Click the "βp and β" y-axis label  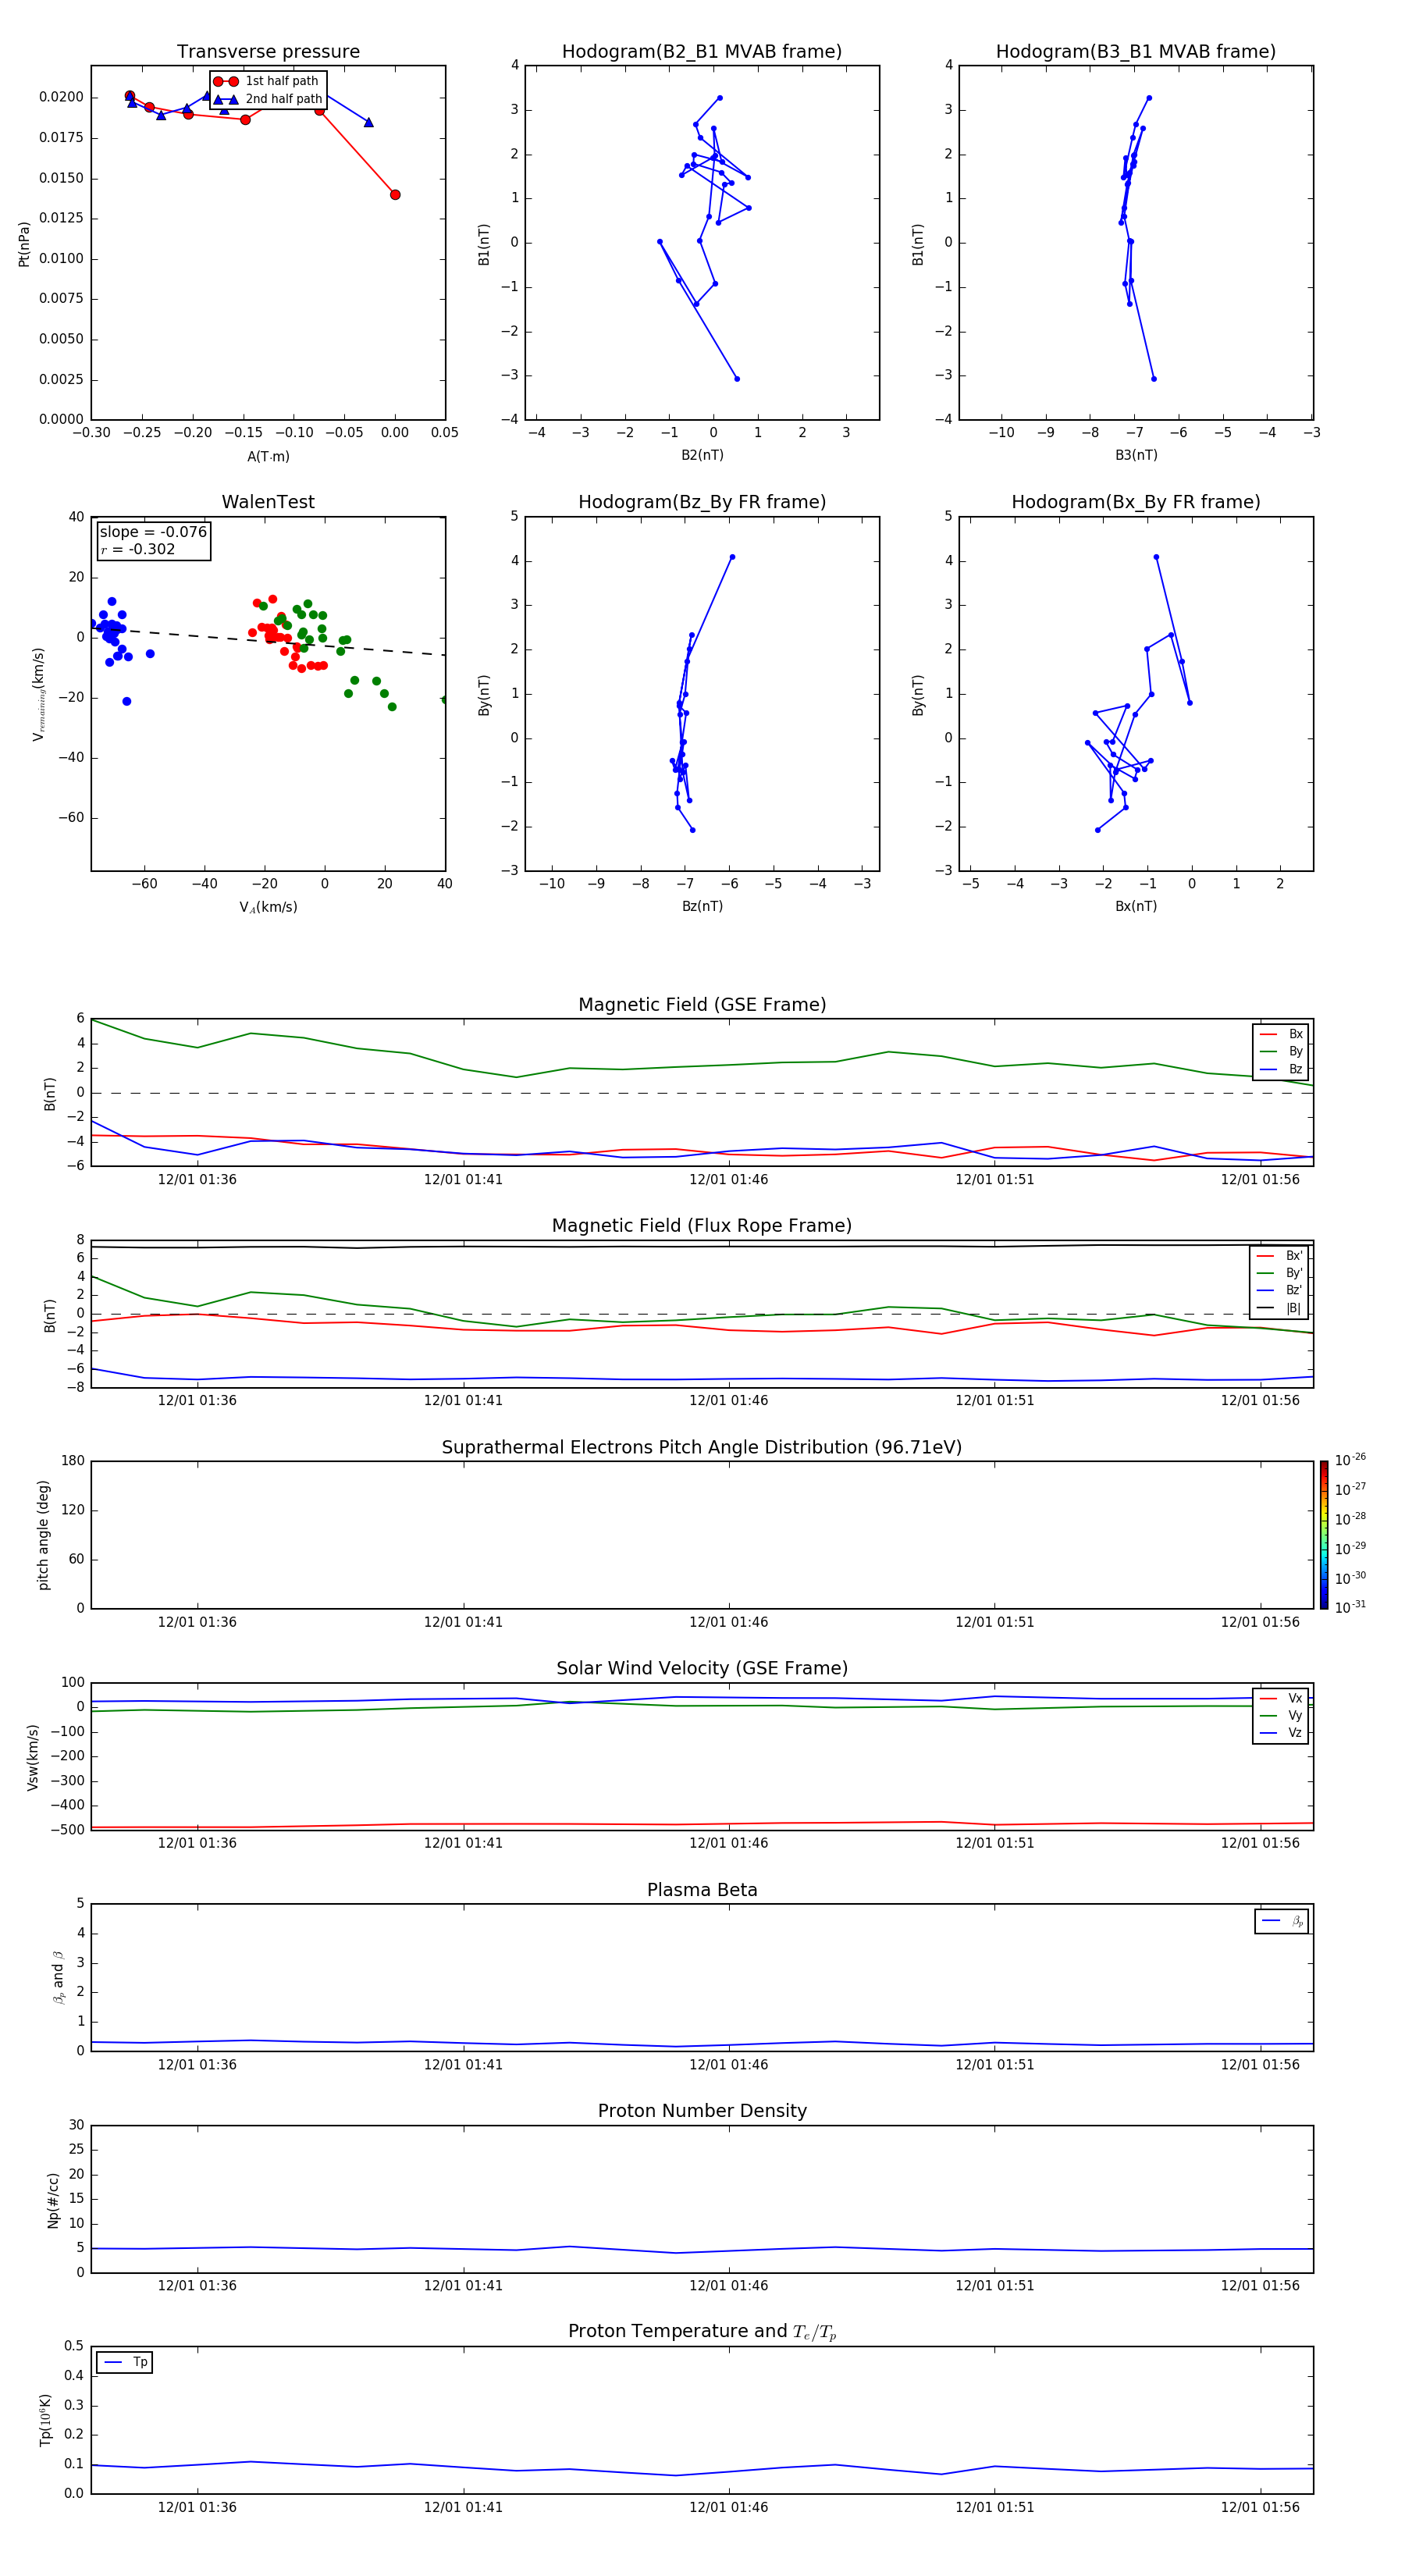point(58,1978)
